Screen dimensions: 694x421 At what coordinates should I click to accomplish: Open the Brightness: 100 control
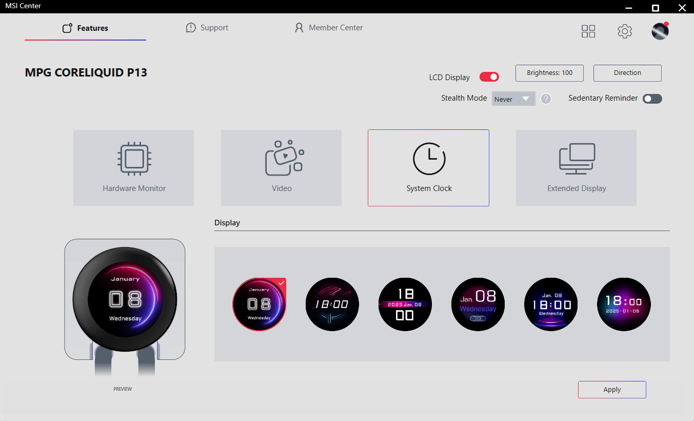549,73
